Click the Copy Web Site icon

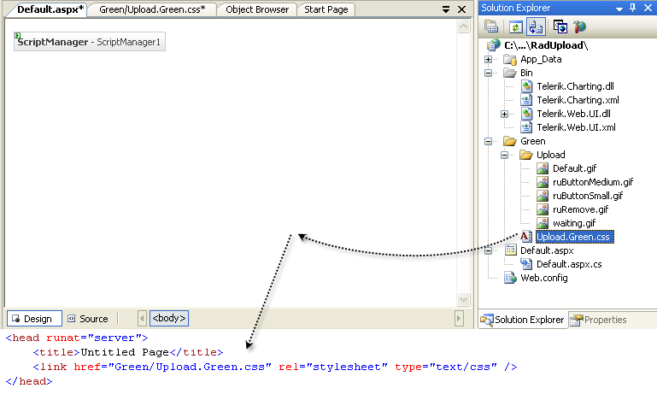pyautogui.click(x=560, y=26)
